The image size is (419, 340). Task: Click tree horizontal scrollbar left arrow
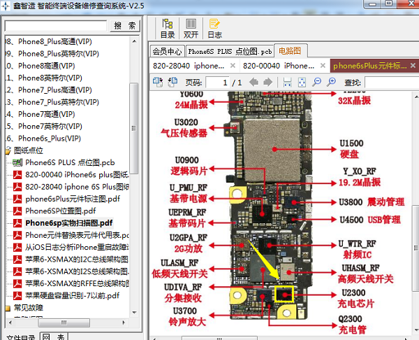pos(10,323)
